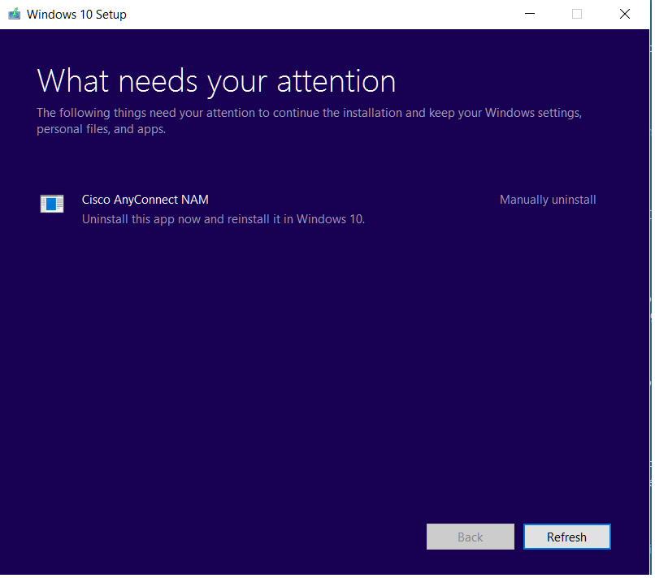Click the 'Uninstall this app now' description

[x=223, y=219]
